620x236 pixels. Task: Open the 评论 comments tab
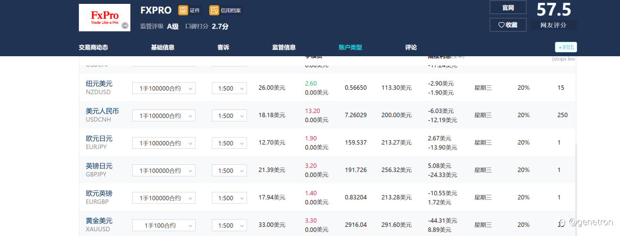pyautogui.click(x=411, y=47)
